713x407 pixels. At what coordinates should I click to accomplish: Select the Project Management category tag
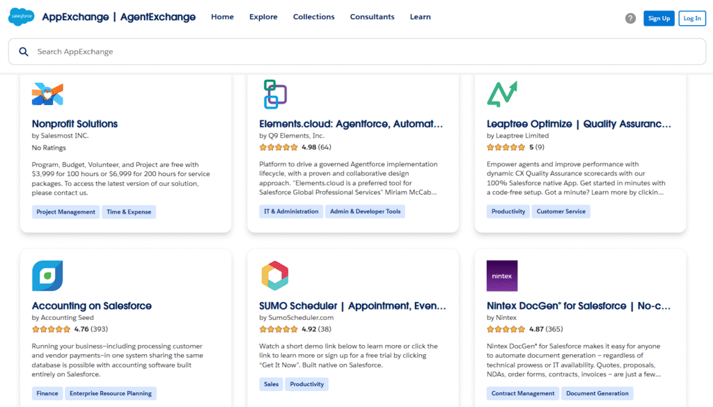pos(66,212)
